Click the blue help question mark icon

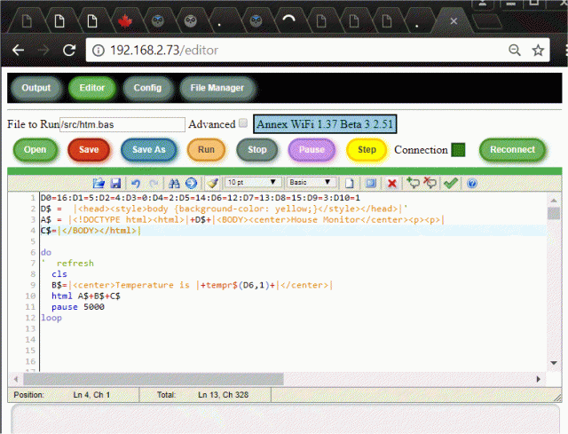(472, 183)
